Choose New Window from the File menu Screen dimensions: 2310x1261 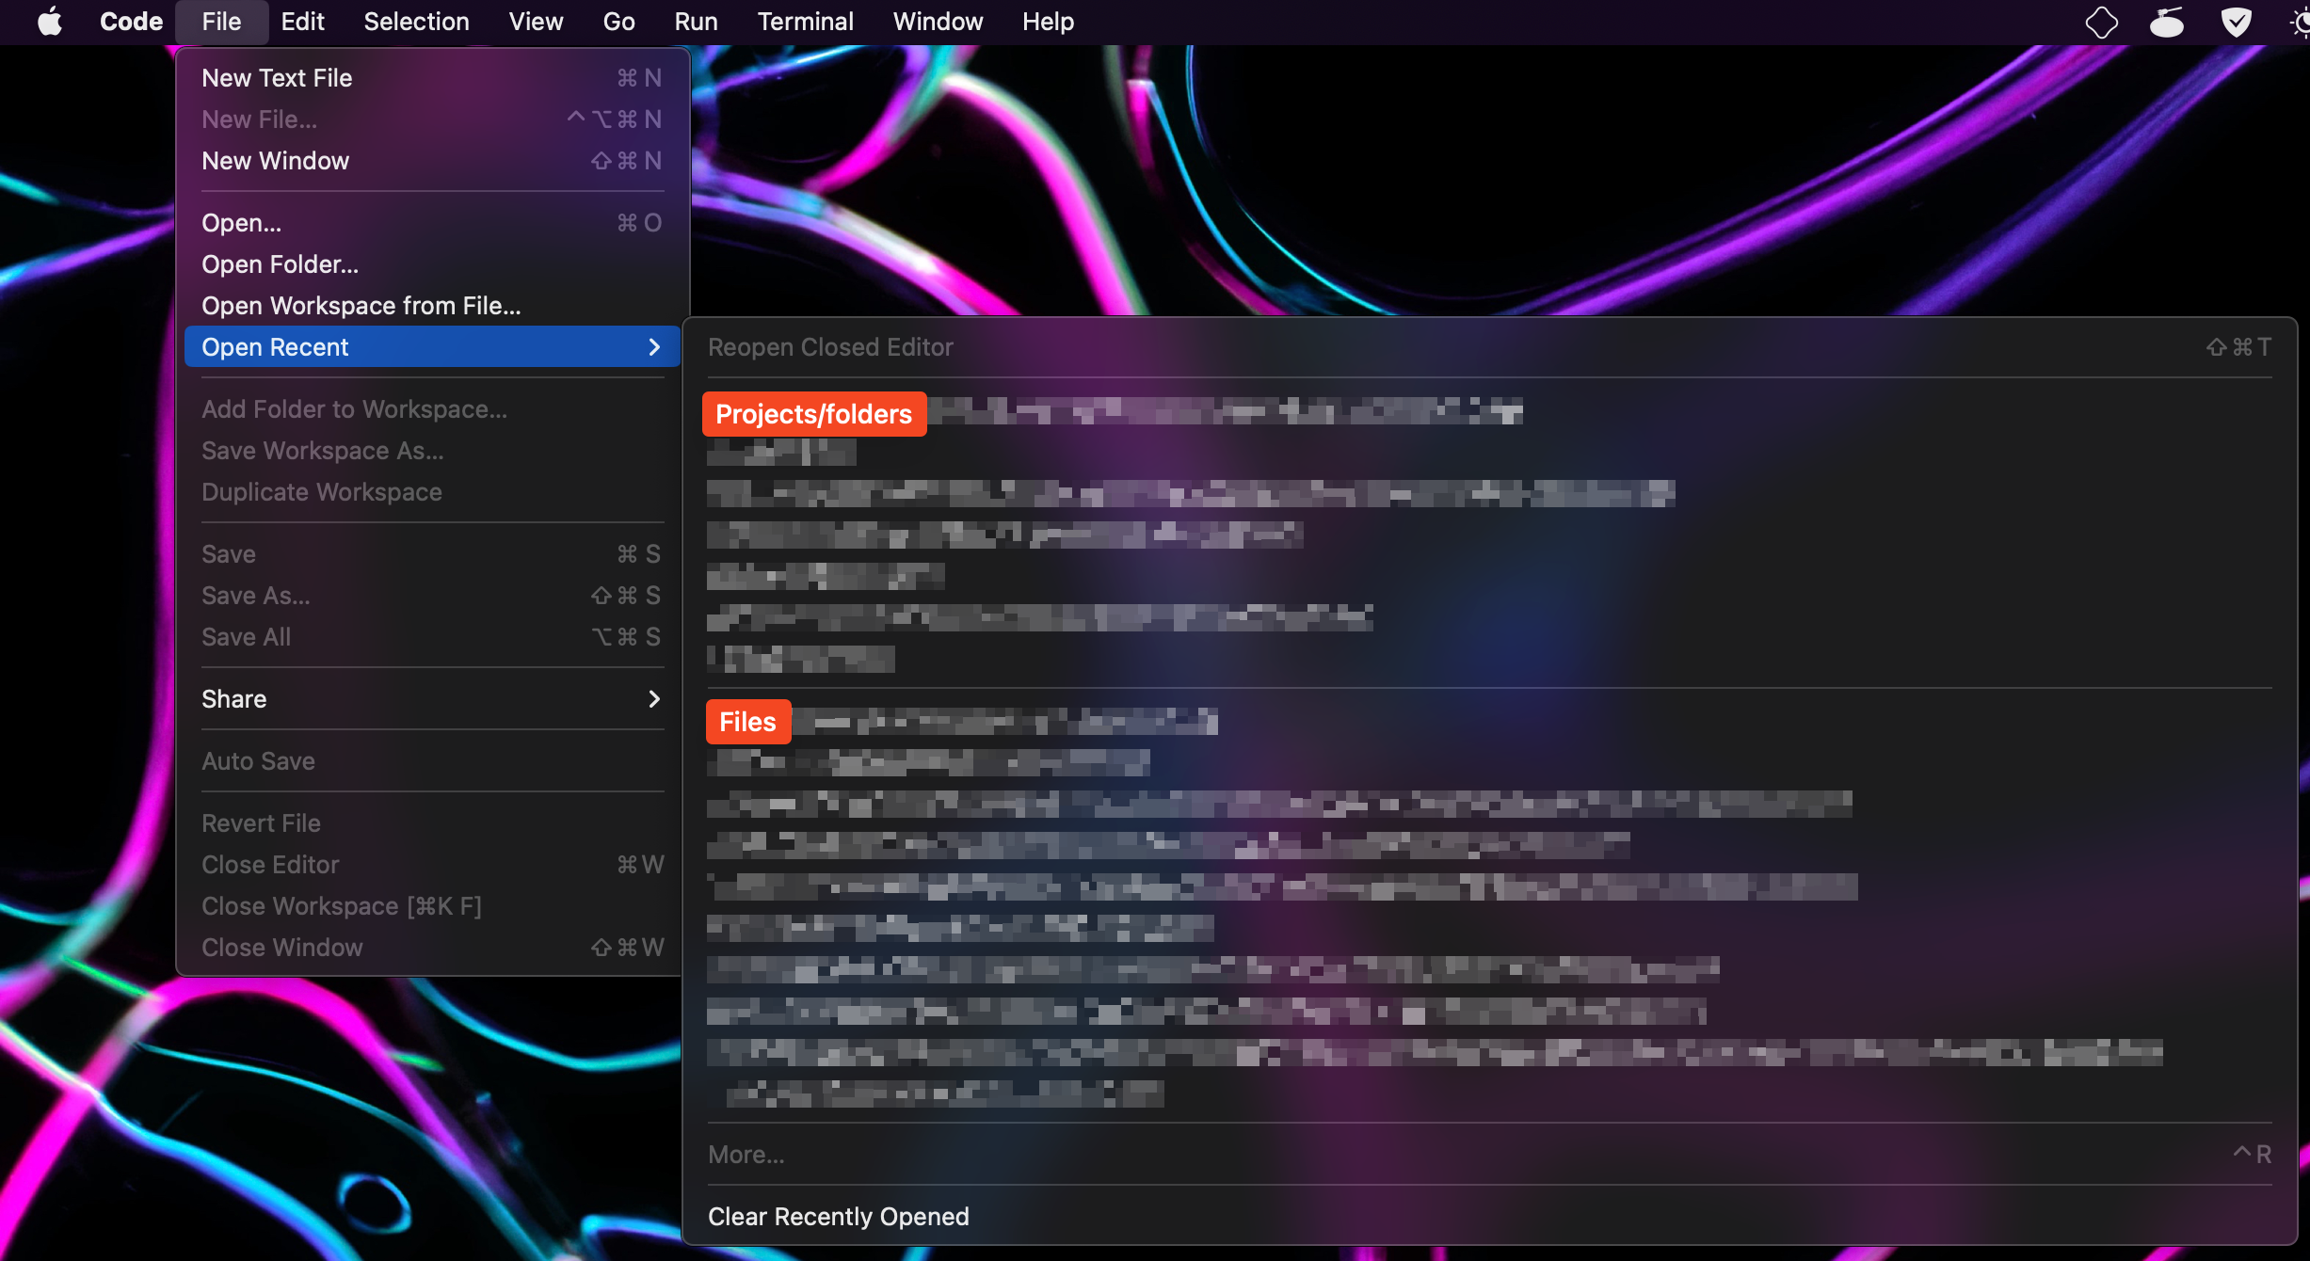[275, 160]
